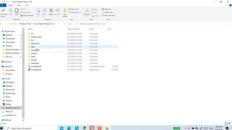Click Program Files in address bar
This screenshot has height=130, width=232.
(25, 24)
